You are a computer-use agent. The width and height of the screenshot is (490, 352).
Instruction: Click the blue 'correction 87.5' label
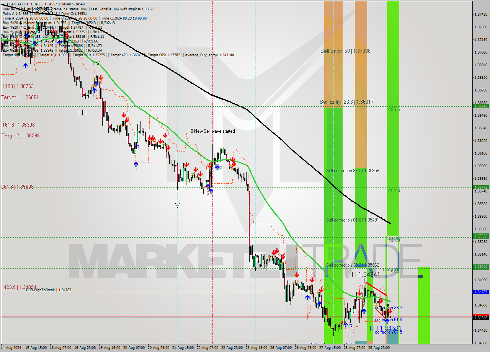(x=389, y=332)
